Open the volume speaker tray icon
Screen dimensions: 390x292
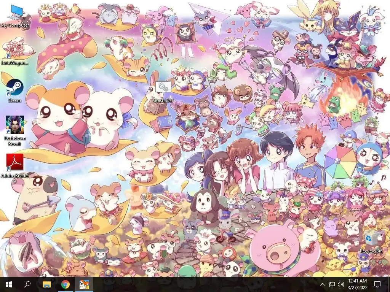pyautogui.click(x=341, y=284)
